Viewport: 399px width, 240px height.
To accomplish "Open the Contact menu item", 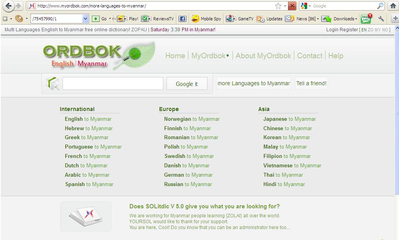I will coord(310,56).
